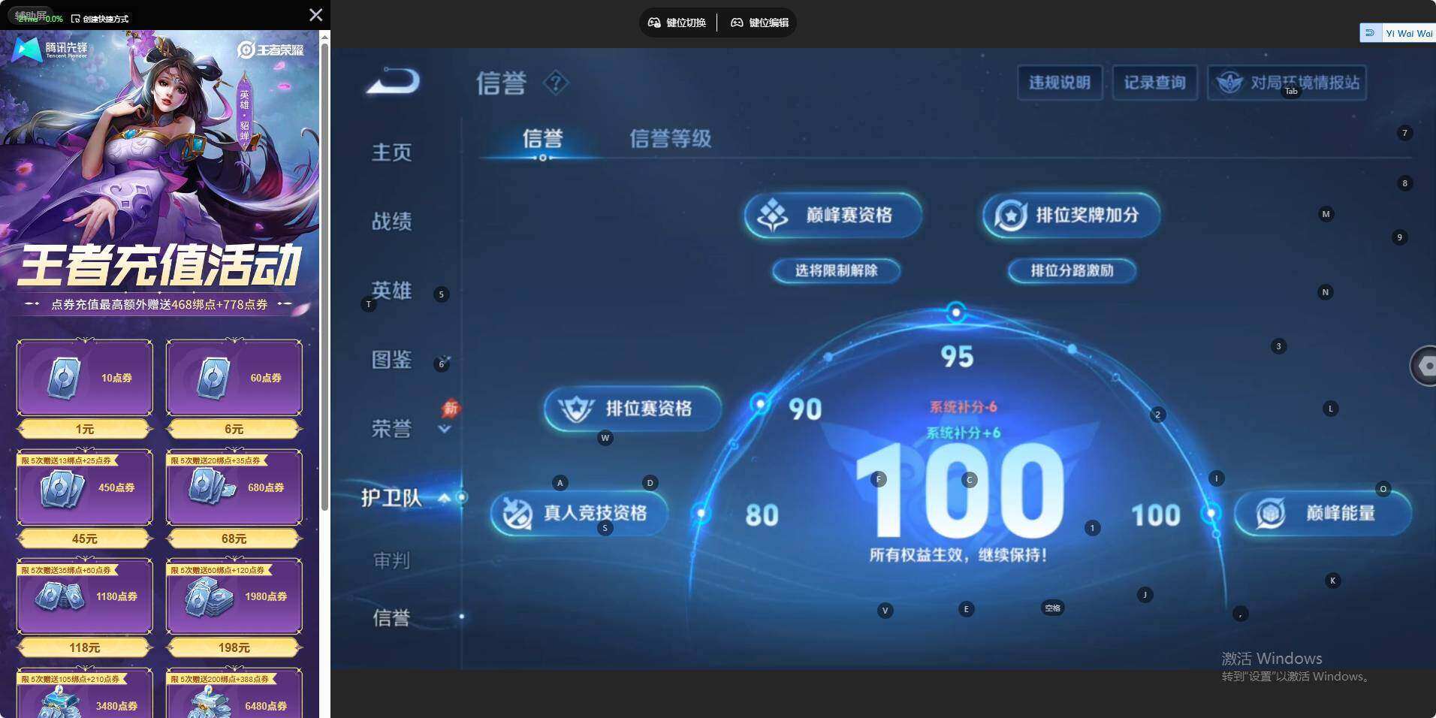Screen dimensions: 1436x718
Task: Click the gamepad icon next to 键位切换
Action: [654, 23]
